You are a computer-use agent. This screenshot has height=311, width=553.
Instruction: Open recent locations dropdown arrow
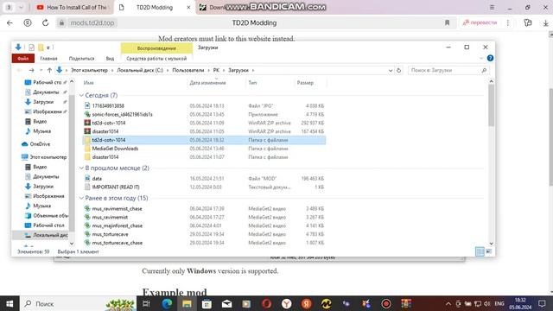tap(41, 71)
